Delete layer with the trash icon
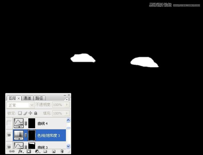 click(62, 151)
